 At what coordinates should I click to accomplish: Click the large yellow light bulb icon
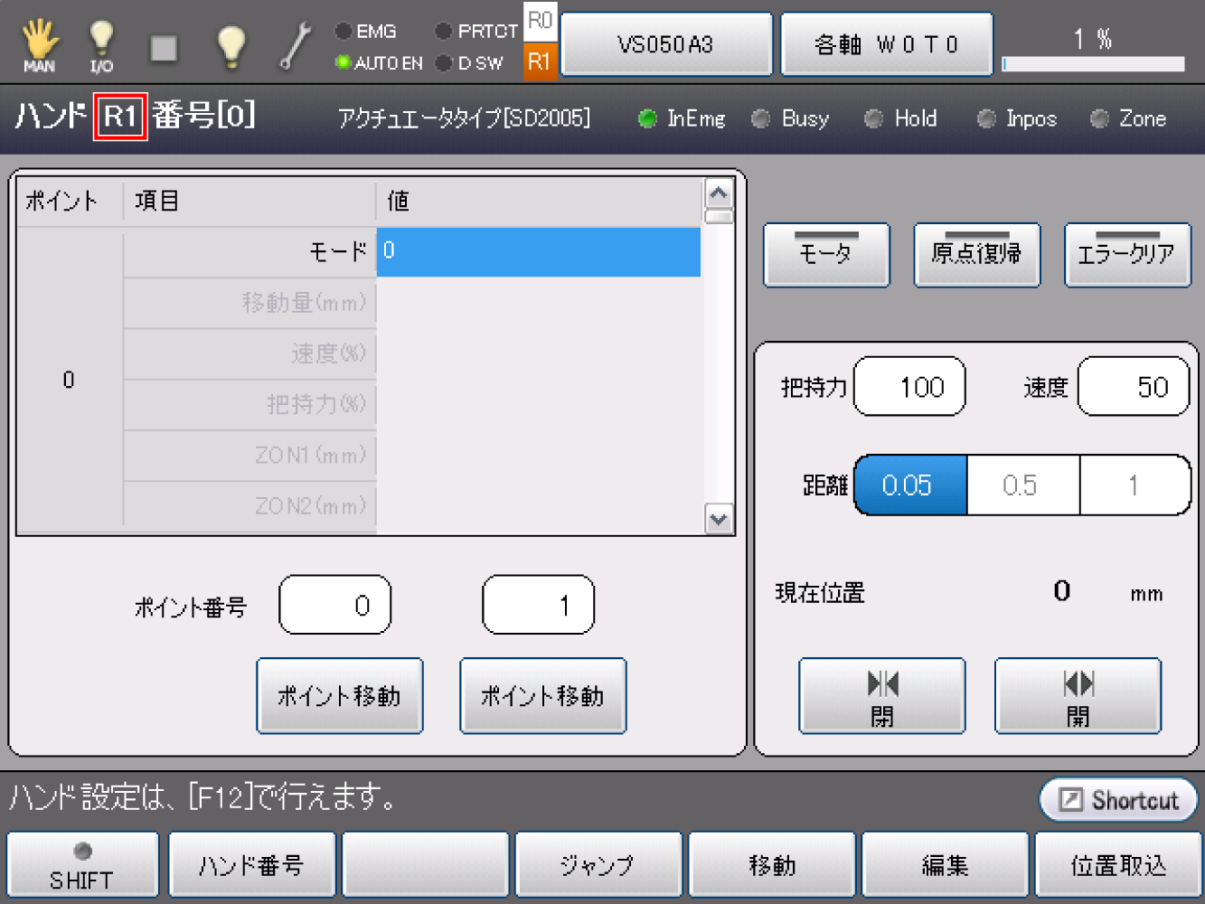click(231, 46)
